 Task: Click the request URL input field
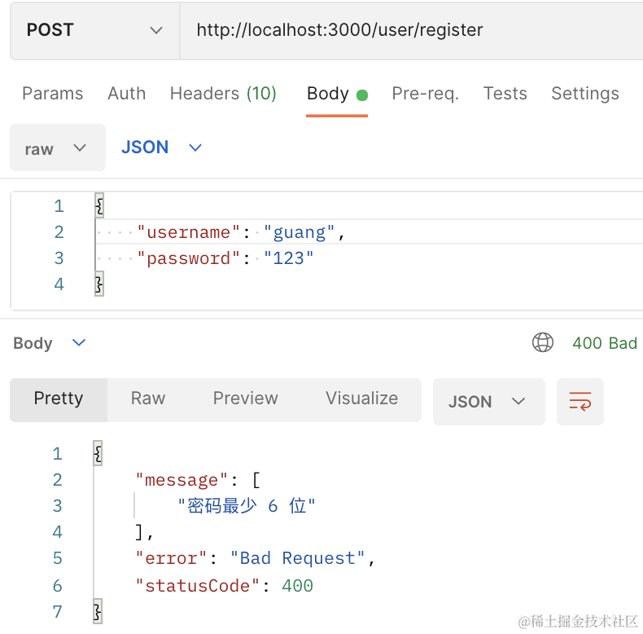point(407,31)
